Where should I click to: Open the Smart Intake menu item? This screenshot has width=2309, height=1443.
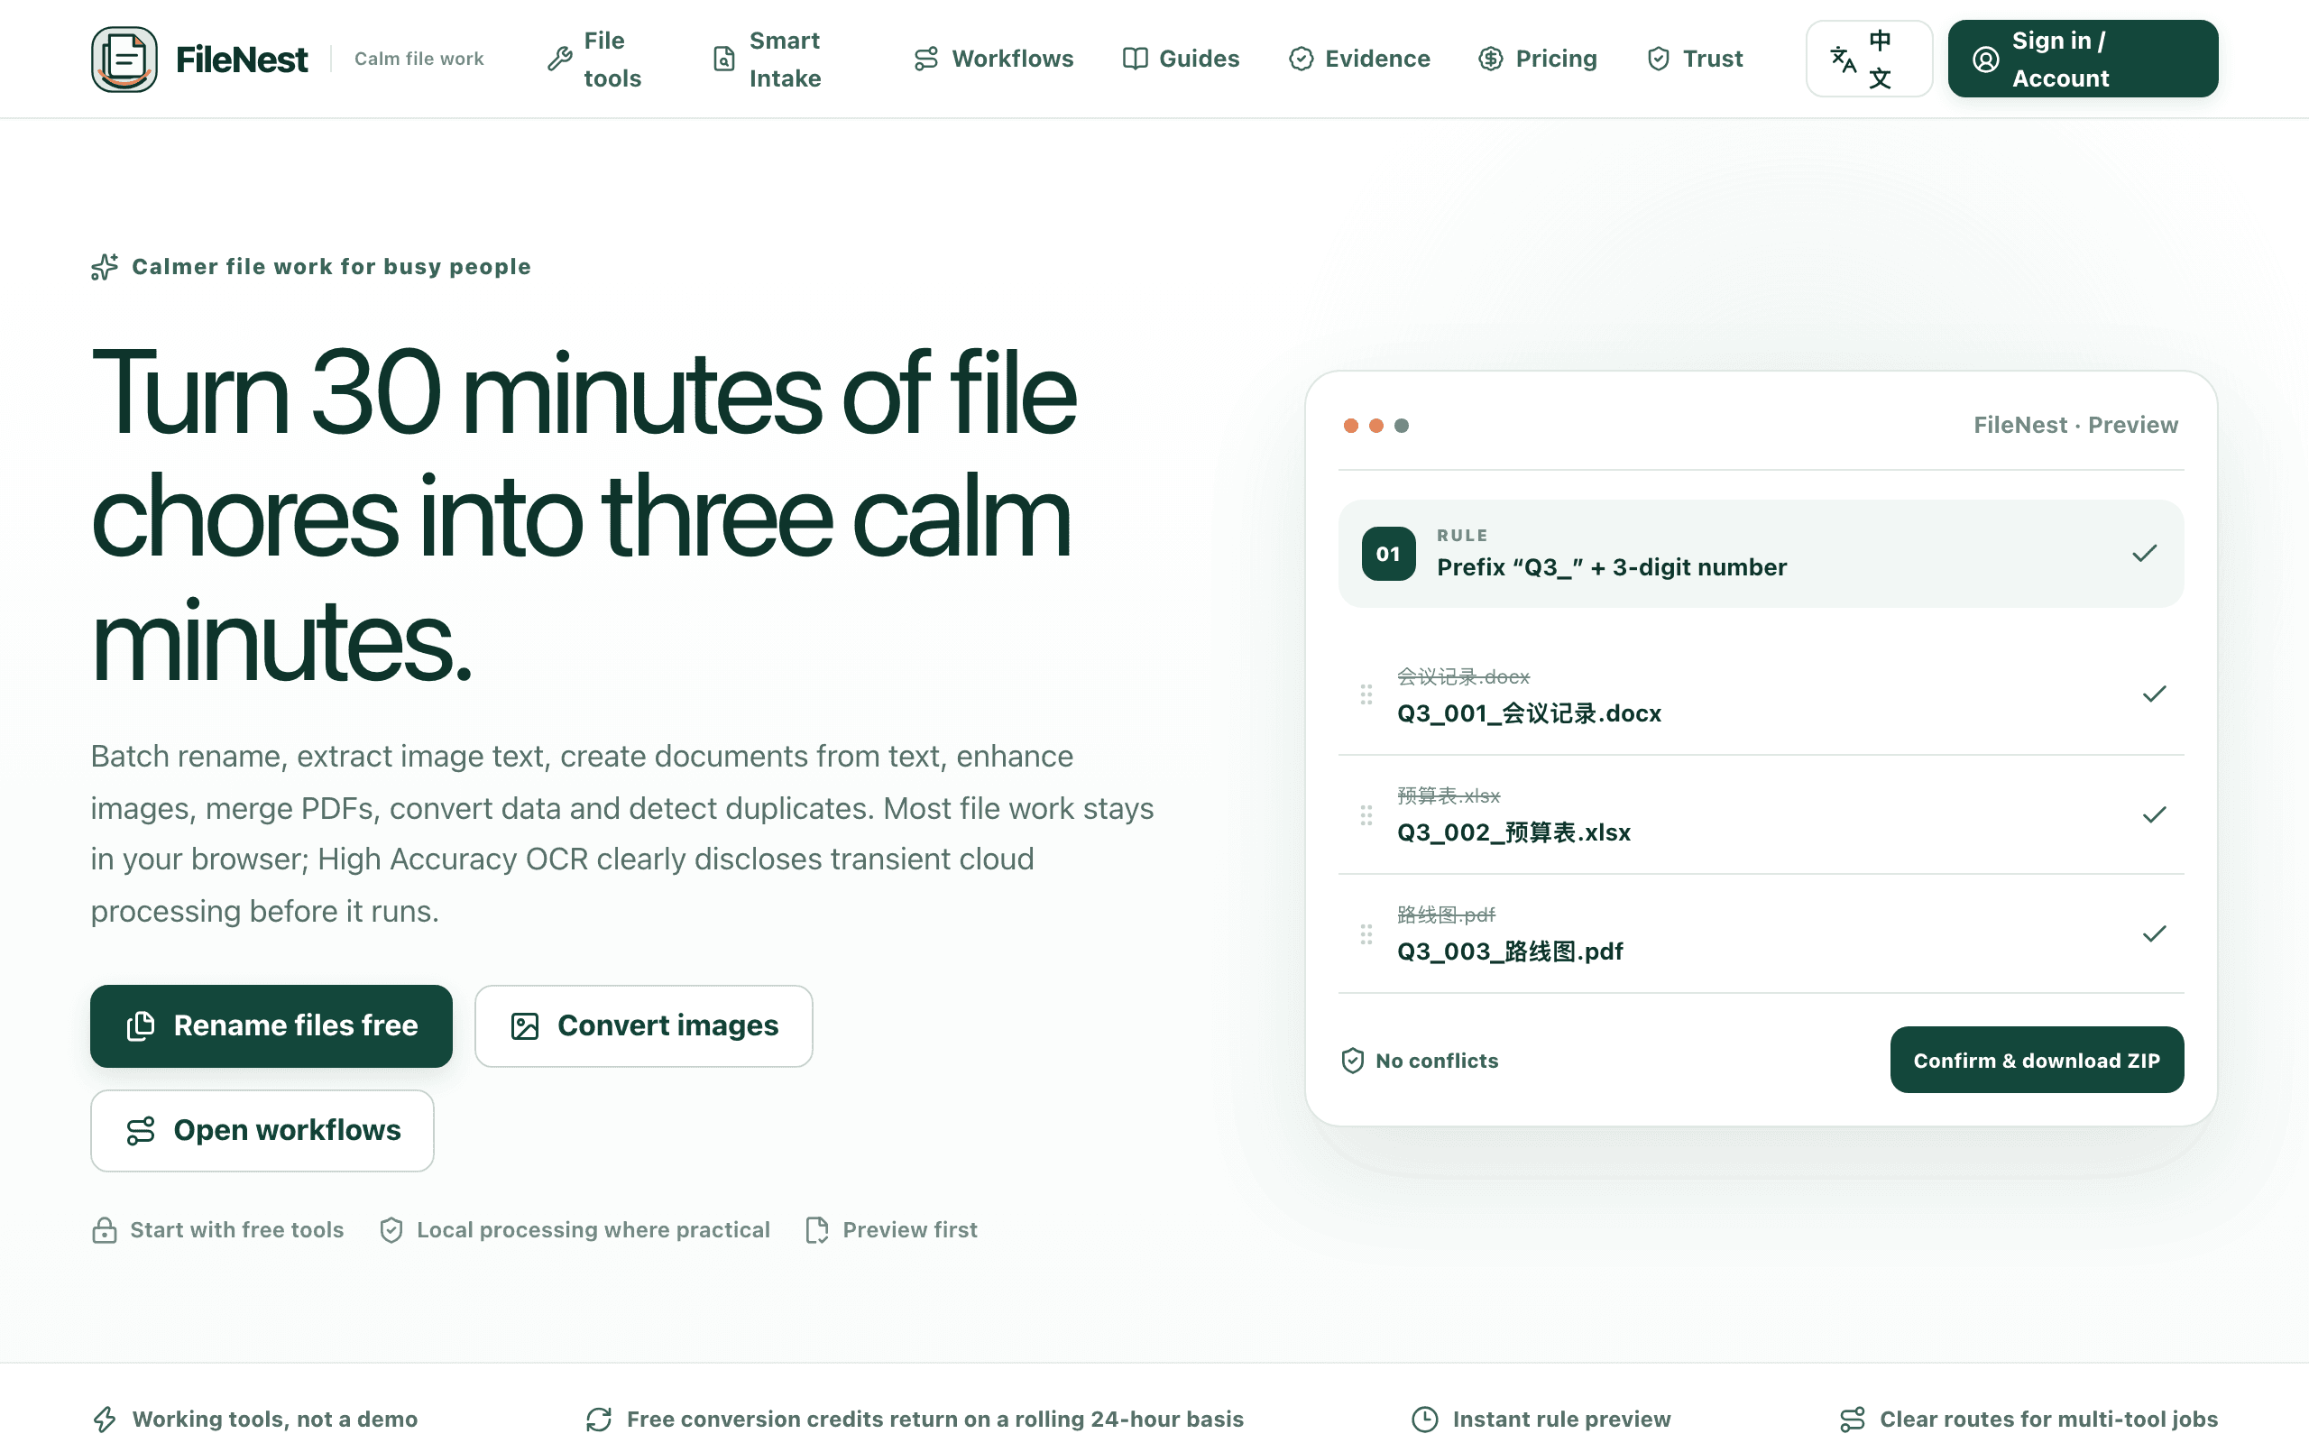(768, 60)
